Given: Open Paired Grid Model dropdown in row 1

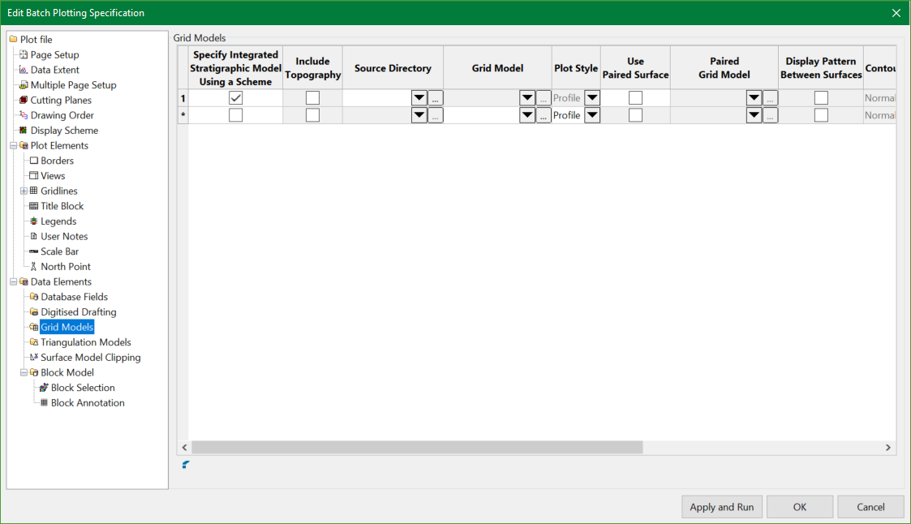Looking at the screenshot, I should 754,97.
